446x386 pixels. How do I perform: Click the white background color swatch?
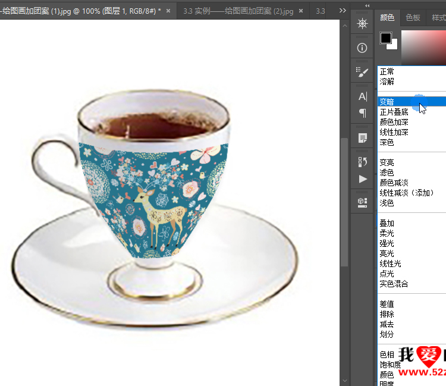click(394, 46)
